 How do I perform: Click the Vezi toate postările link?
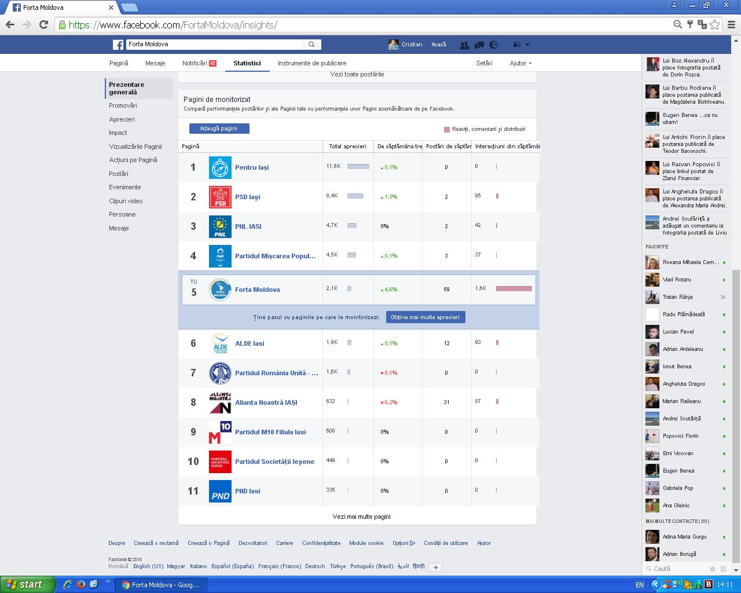tap(357, 74)
